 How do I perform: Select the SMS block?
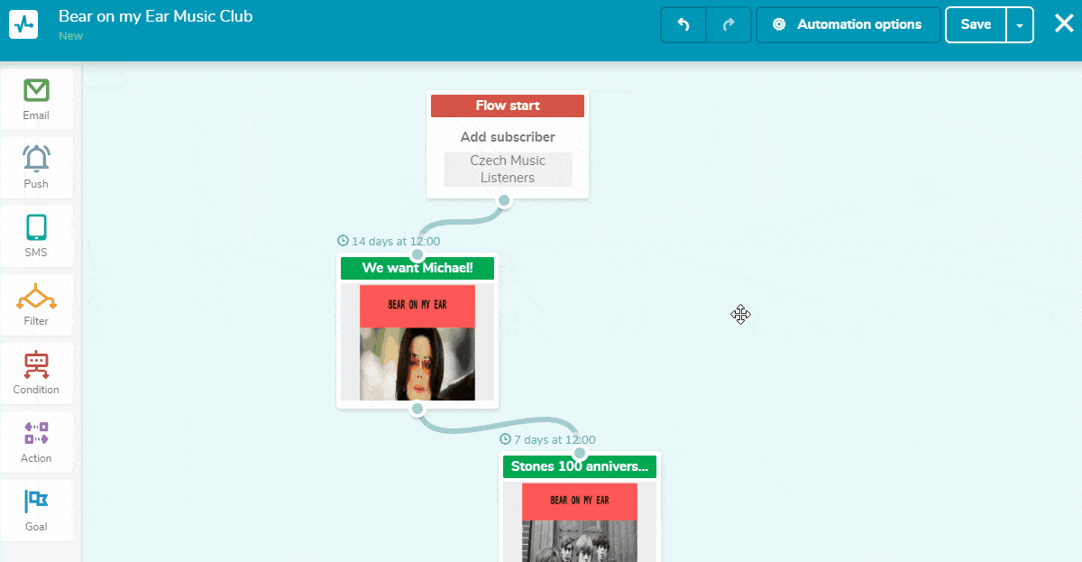pos(36,236)
